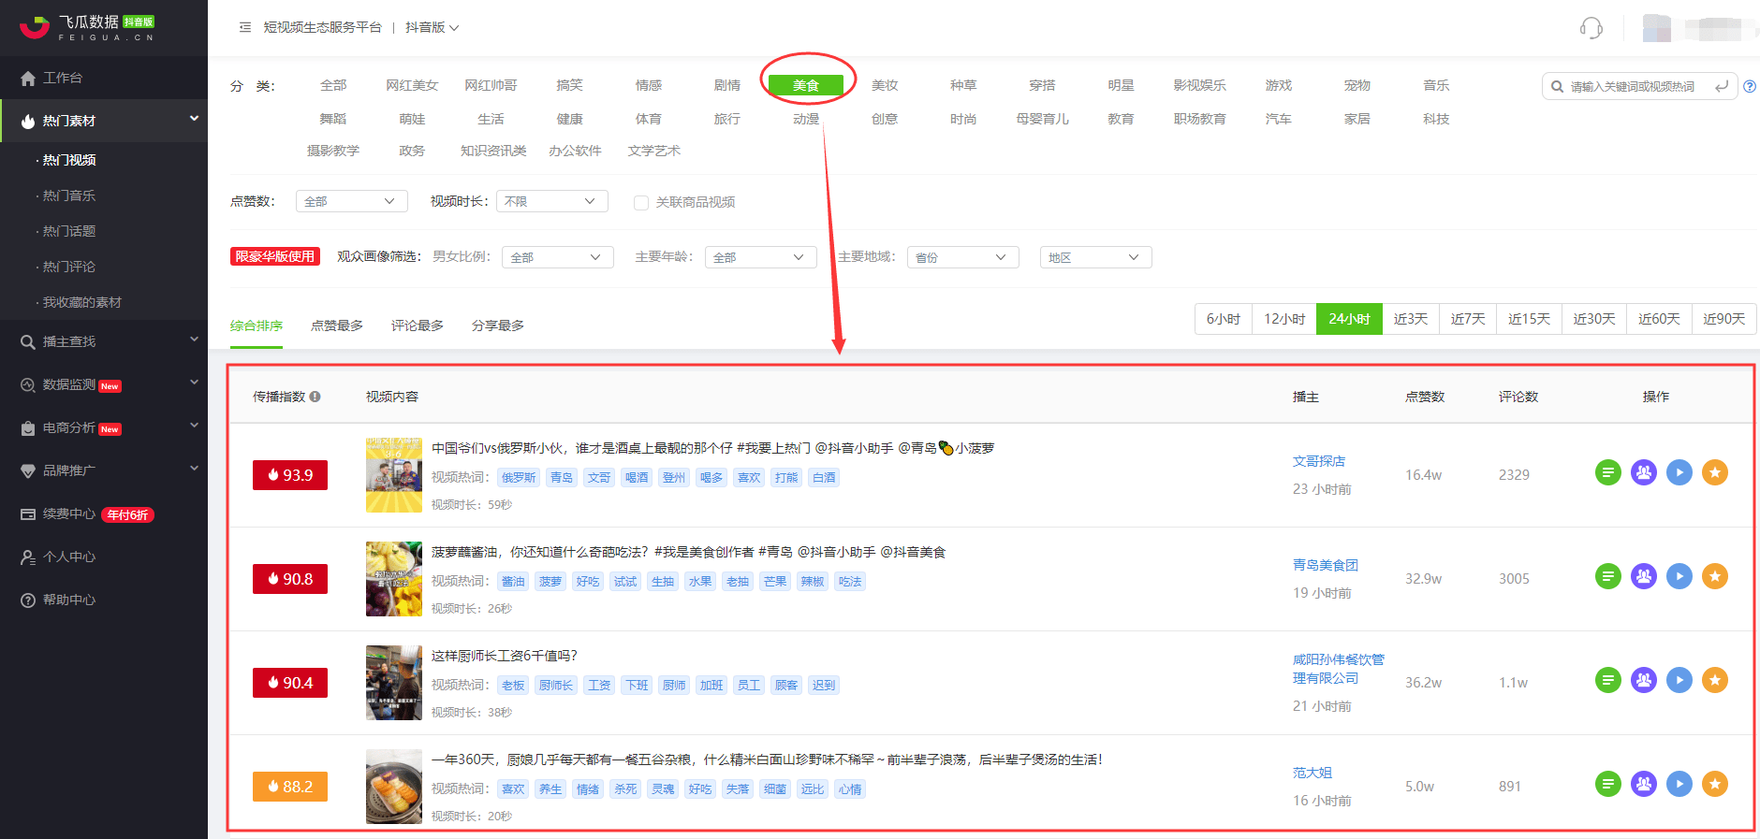Play the third video with blue icon
This screenshot has width=1760, height=839.
click(x=1679, y=681)
